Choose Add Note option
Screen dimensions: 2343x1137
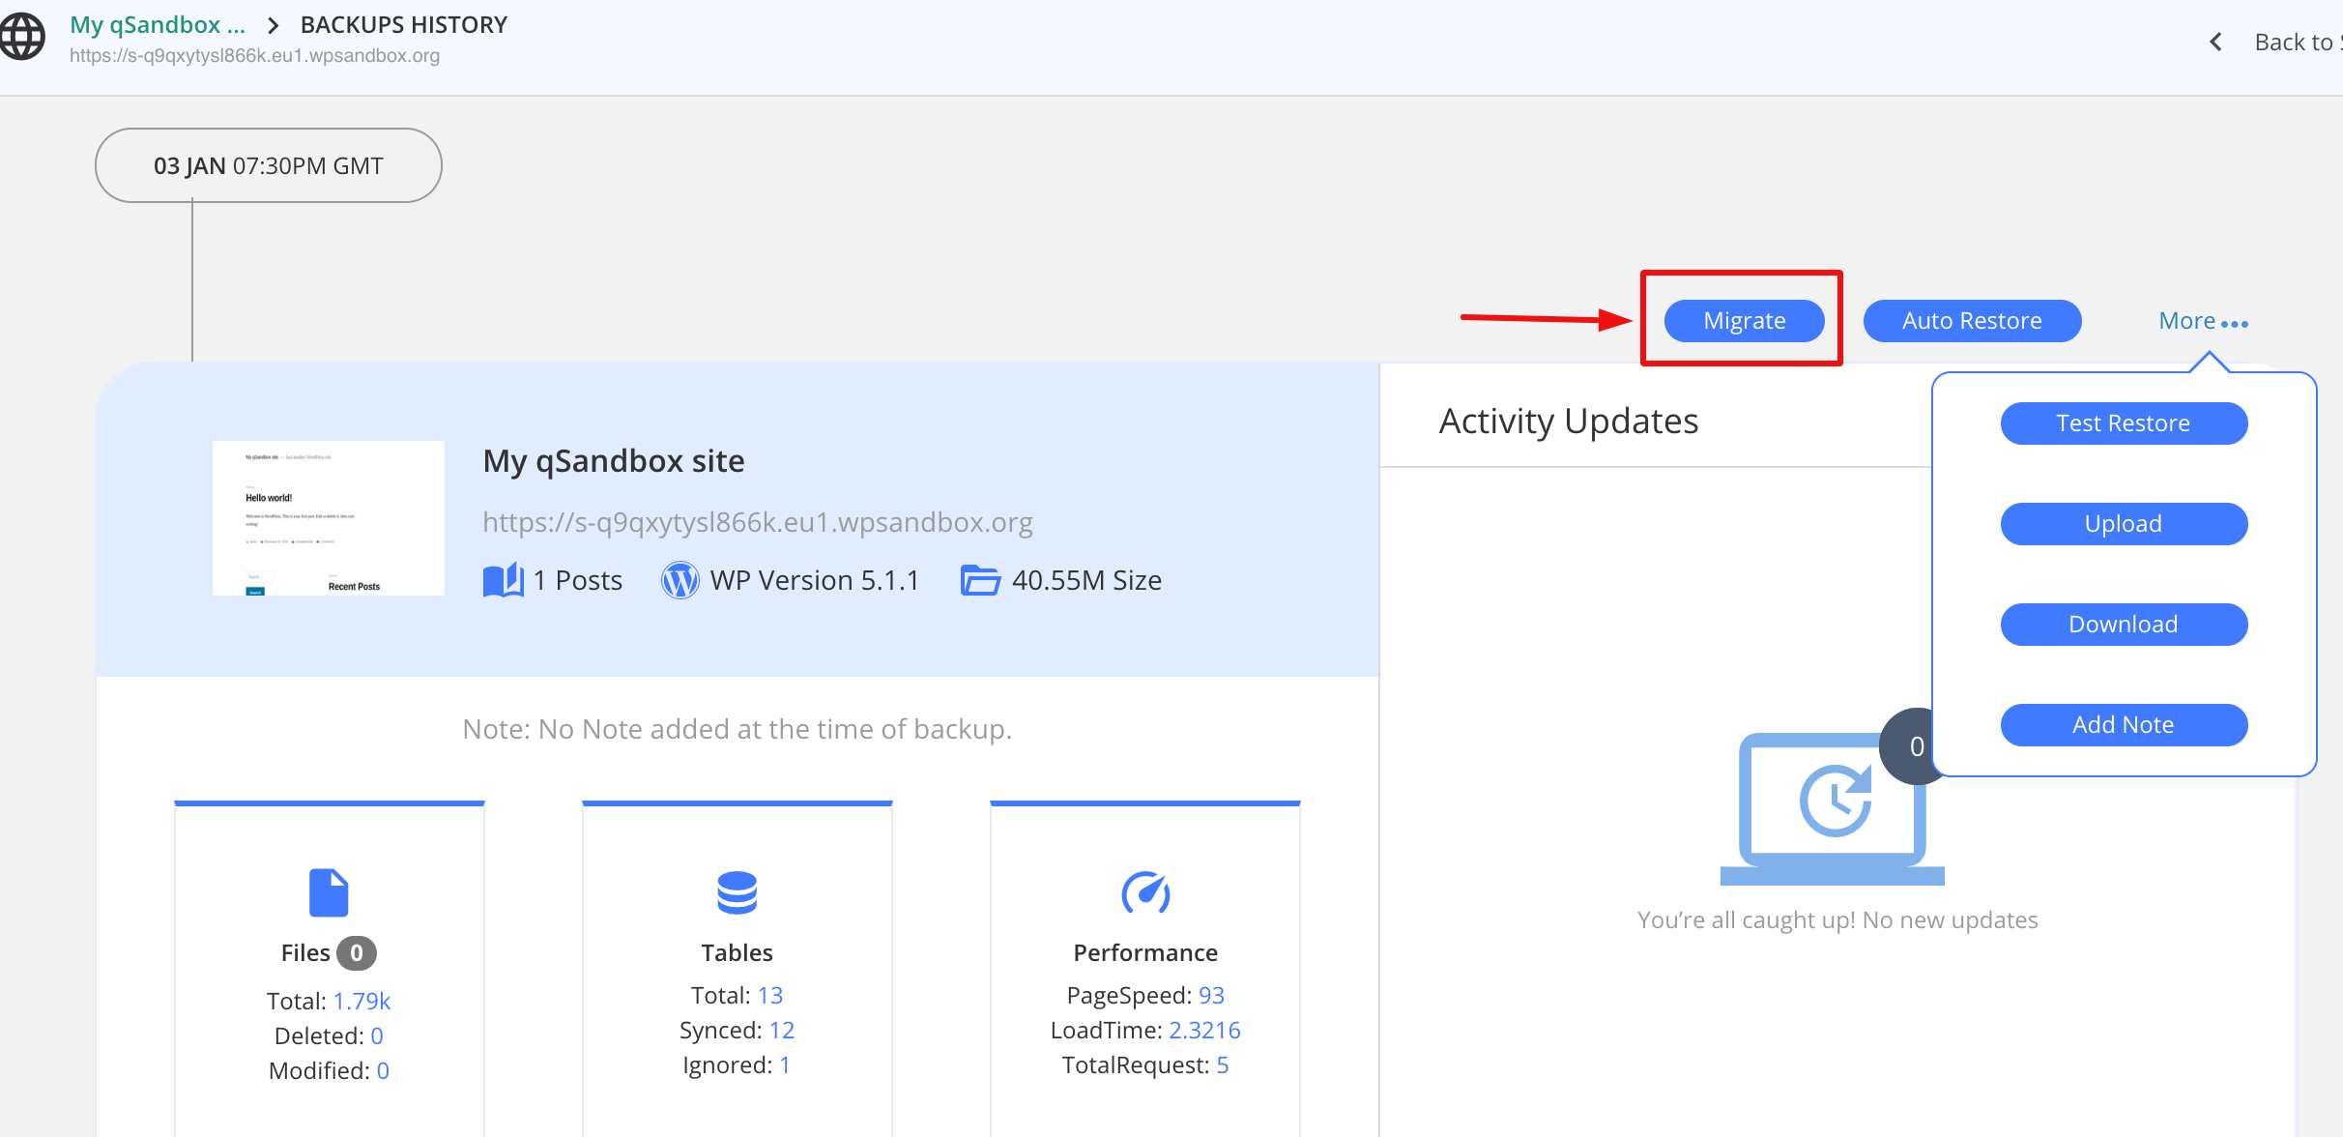[x=2123, y=725]
